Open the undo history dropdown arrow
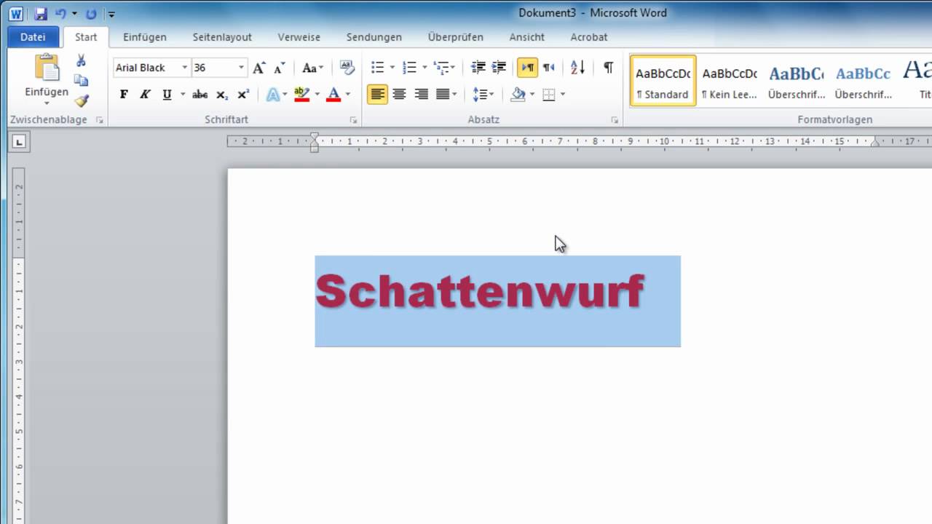 coord(74,13)
